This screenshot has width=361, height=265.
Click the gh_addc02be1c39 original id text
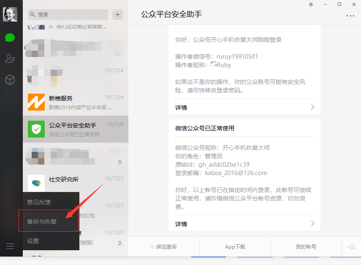224,165
